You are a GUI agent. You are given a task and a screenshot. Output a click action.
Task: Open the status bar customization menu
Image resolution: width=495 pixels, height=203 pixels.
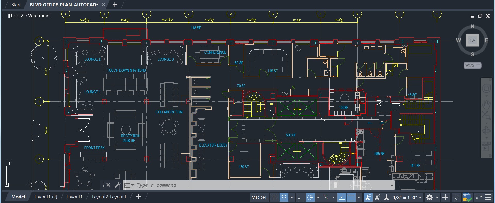(x=488, y=197)
